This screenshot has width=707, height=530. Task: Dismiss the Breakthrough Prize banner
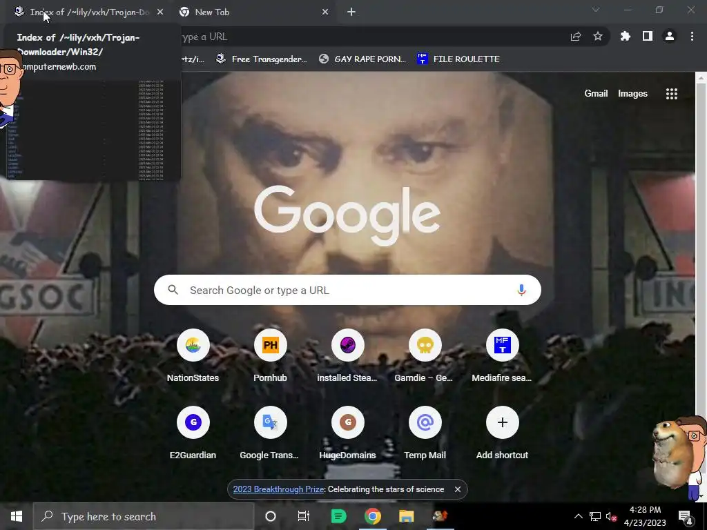point(458,489)
